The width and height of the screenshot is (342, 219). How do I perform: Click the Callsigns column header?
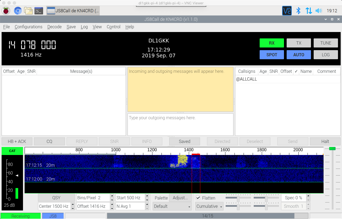pyautogui.click(x=247, y=71)
